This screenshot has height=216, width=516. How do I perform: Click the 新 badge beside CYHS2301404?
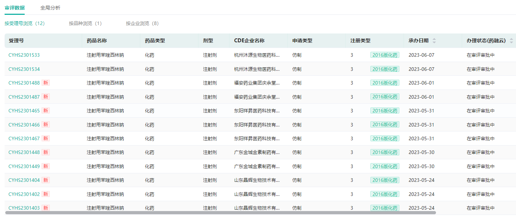click(x=45, y=180)
